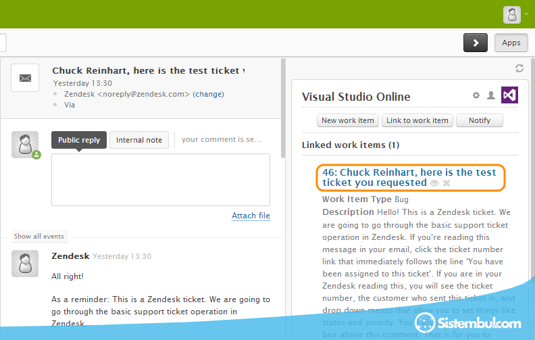
Task: Click the dark arrow next button
Action: 476,43
